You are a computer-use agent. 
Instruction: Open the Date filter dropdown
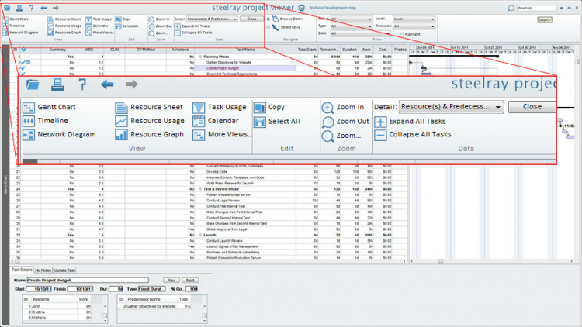359,33
